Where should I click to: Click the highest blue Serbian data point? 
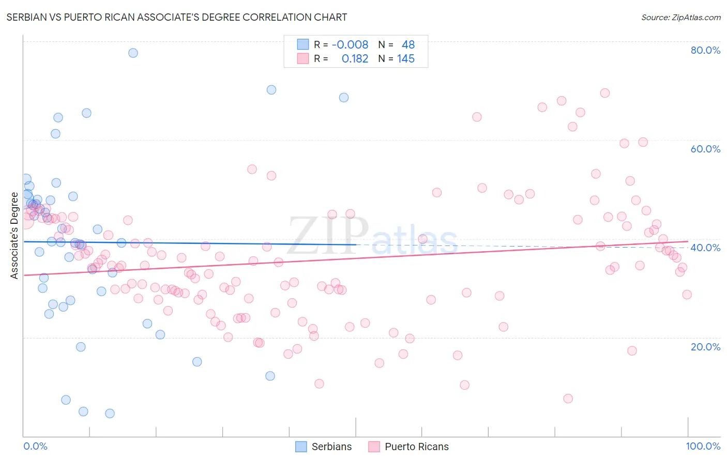133,53
